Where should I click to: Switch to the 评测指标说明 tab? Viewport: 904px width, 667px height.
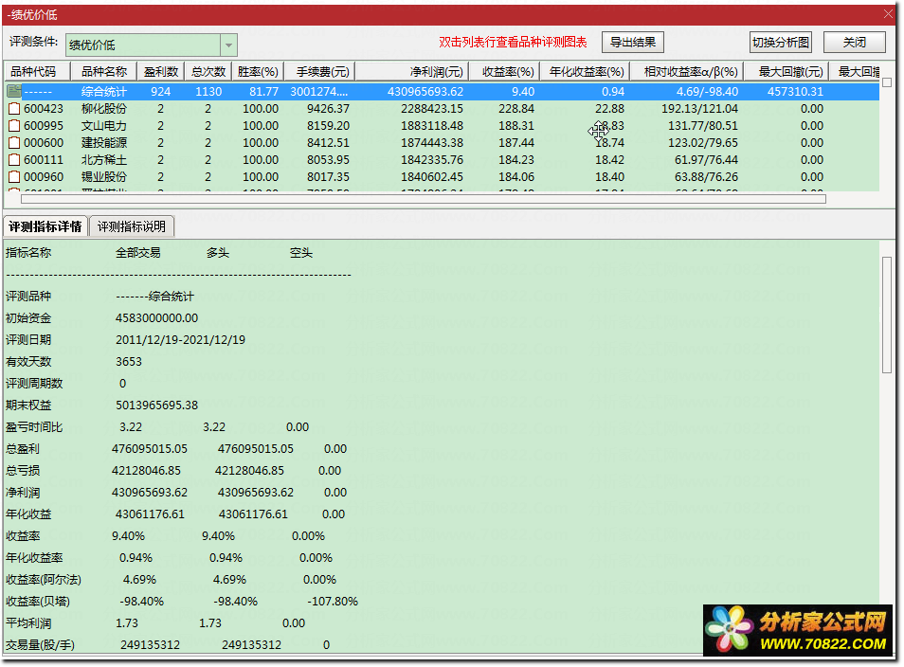132,226
